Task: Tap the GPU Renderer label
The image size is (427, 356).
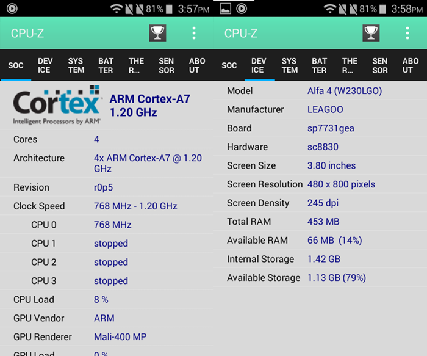Action: pyautogui.click(x=43, y=337)
